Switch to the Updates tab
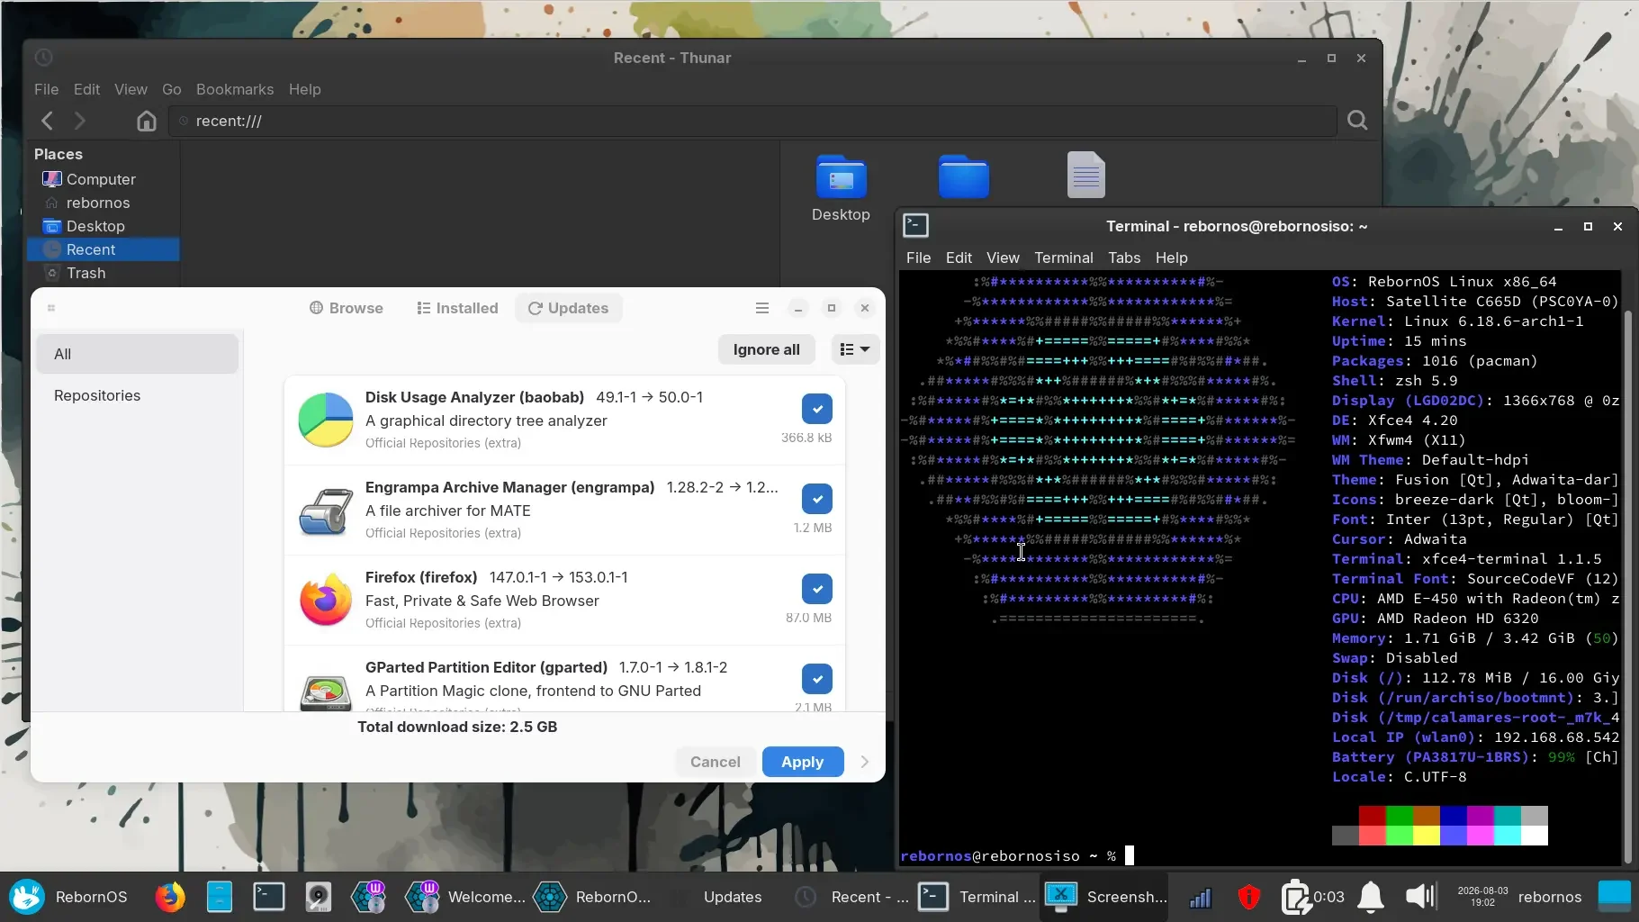1639x922 pixels. coord(568,308)
